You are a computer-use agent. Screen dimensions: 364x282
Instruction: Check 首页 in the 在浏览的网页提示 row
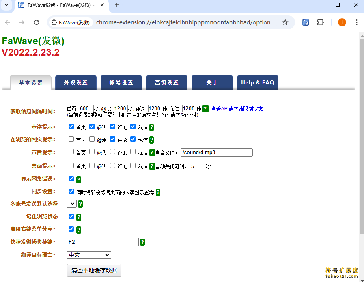pyautogui.click(x=71, y=139)
